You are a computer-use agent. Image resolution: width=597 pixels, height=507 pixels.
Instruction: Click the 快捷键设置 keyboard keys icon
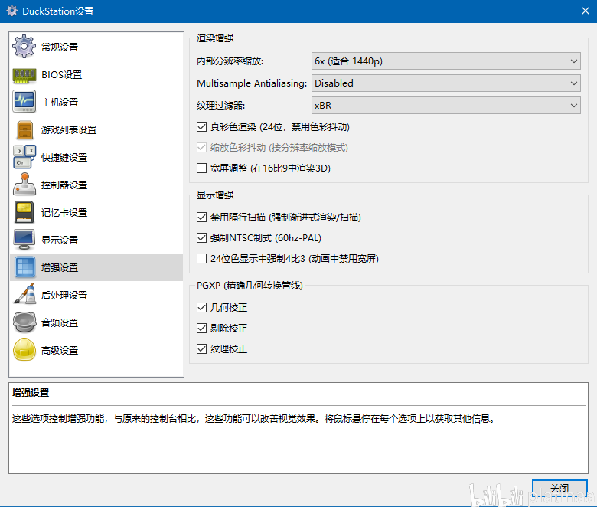24,157
